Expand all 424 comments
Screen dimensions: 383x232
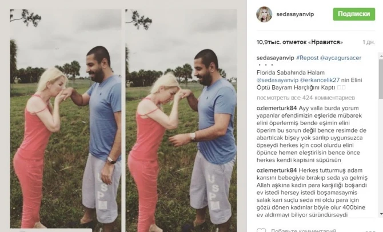pos(306,98)
